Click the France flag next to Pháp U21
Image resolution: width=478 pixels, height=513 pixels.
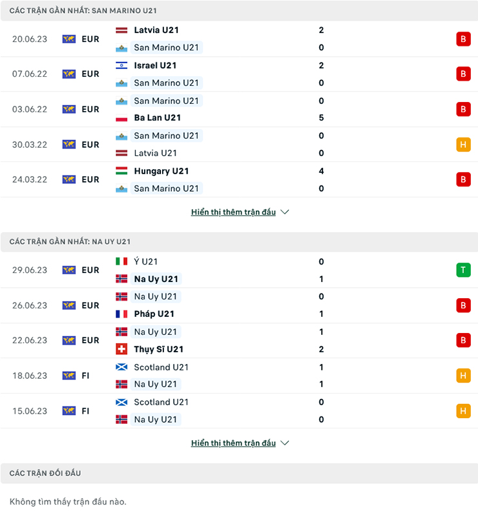point(121,314)
